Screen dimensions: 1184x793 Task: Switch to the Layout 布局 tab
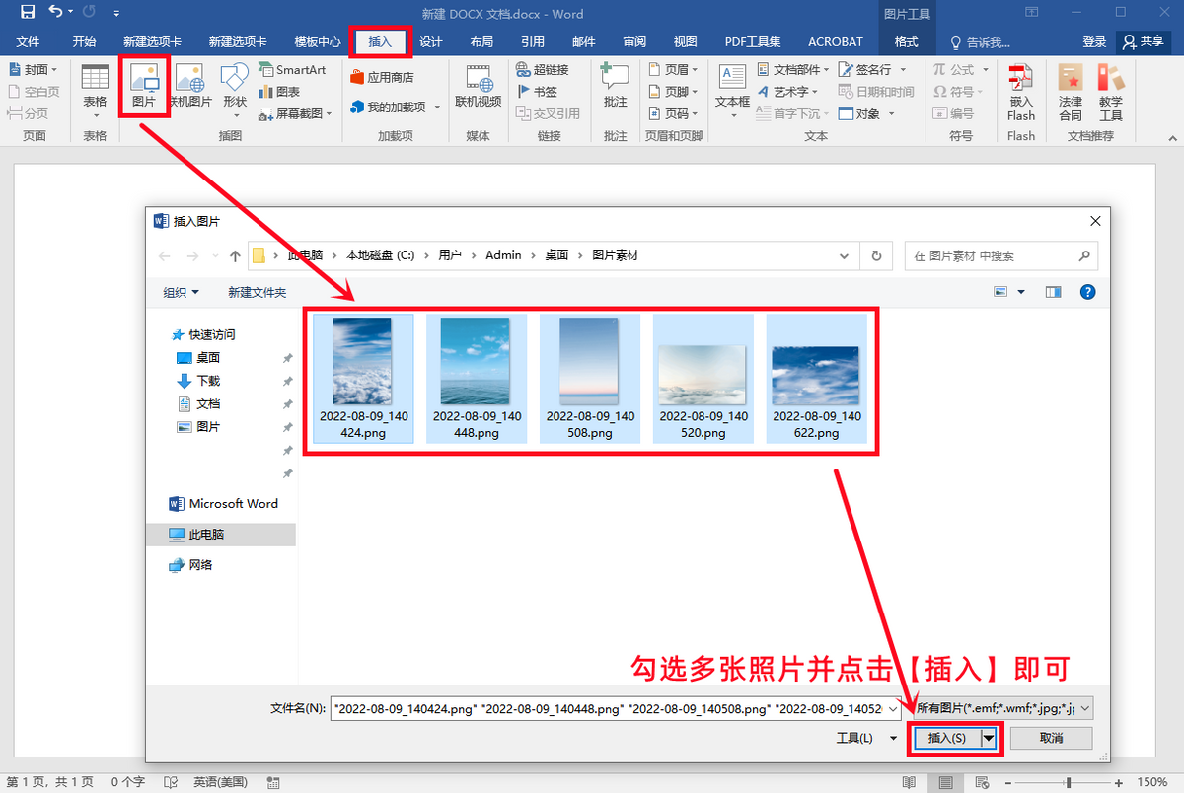(x=481, y=42)
